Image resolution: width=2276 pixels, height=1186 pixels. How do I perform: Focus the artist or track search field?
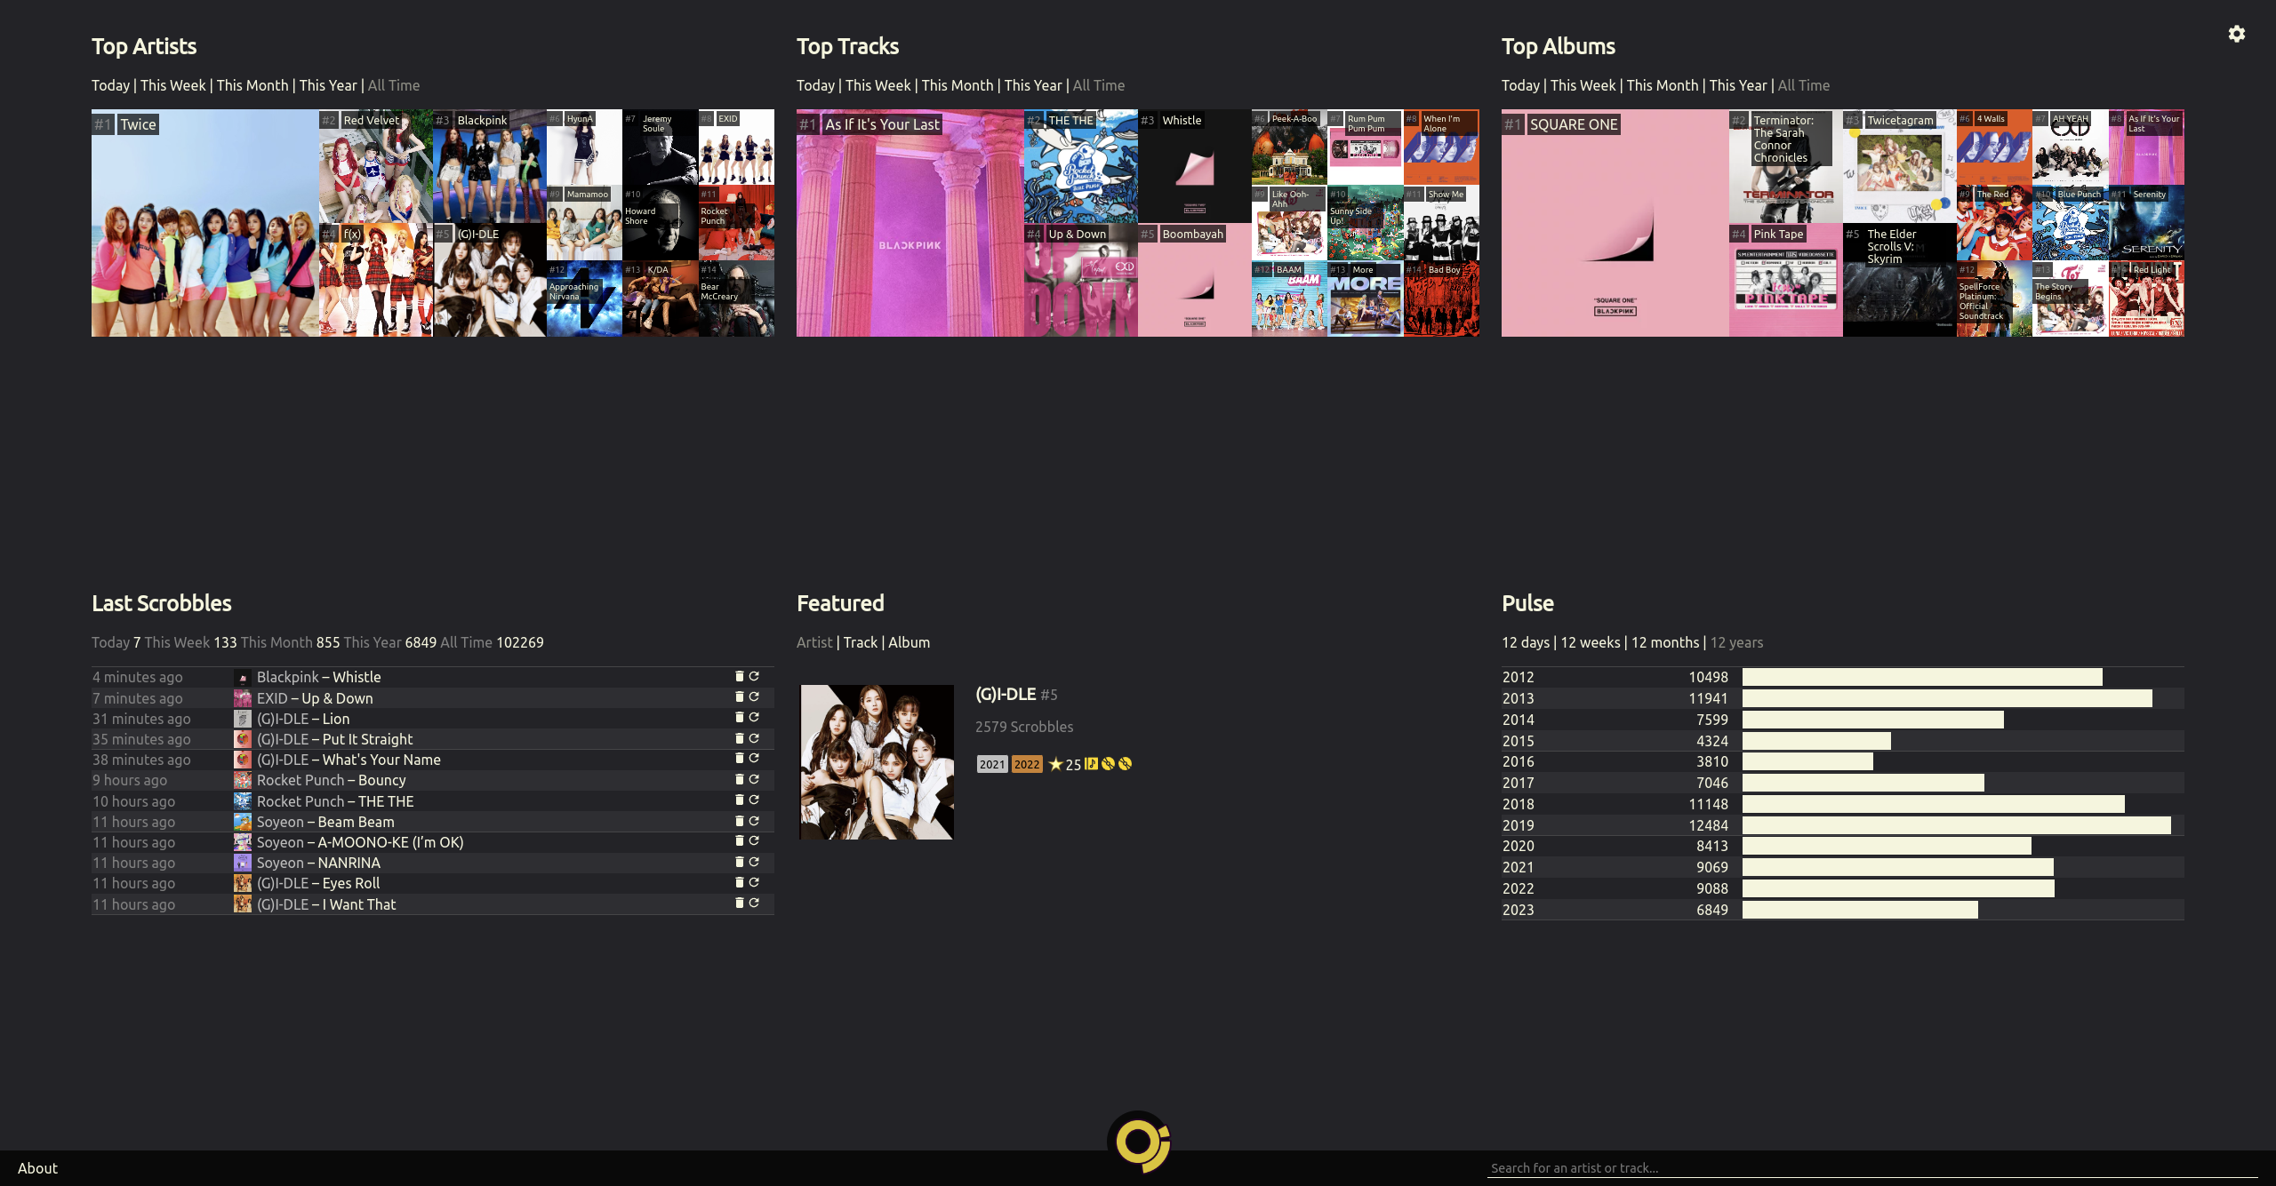coord(1867,1168)
